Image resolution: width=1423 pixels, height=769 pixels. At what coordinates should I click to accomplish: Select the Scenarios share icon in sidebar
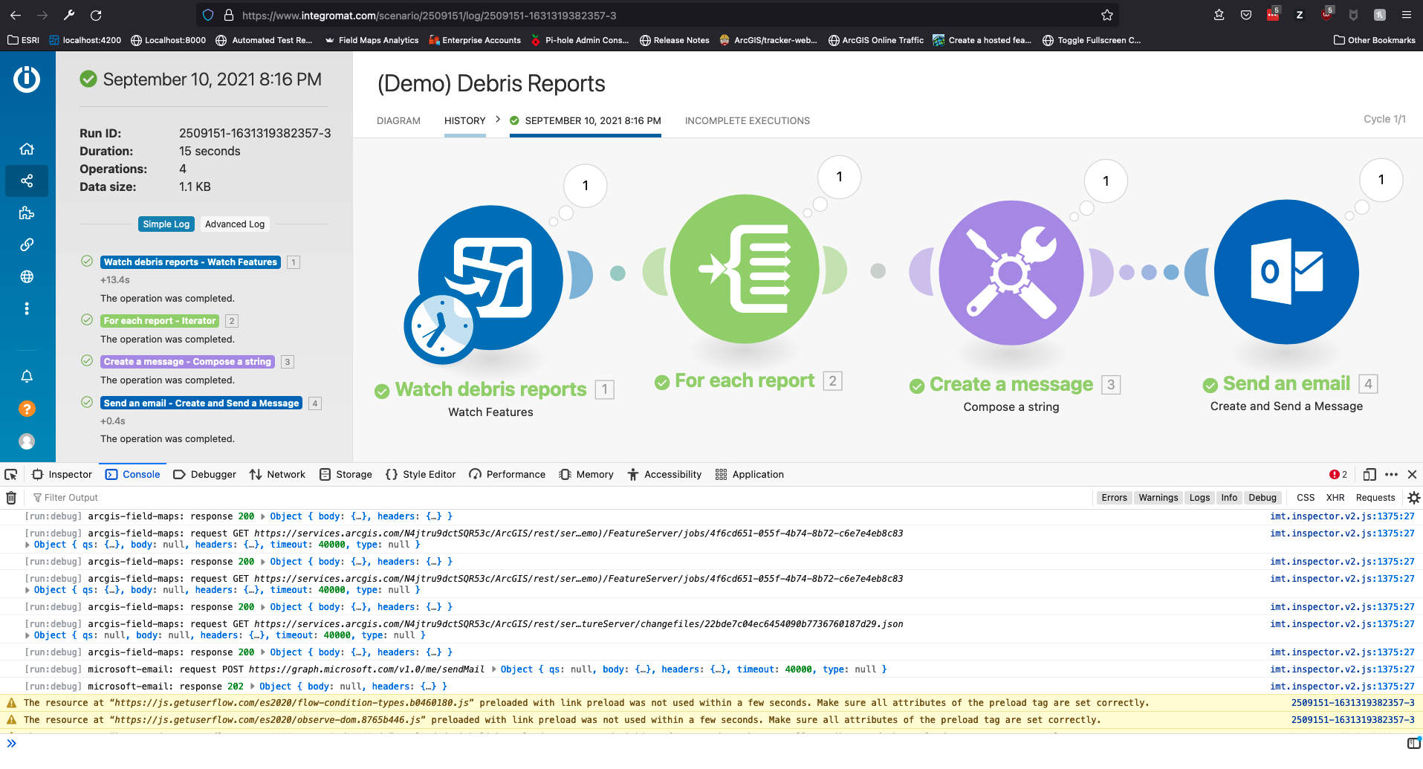(27, 181)
